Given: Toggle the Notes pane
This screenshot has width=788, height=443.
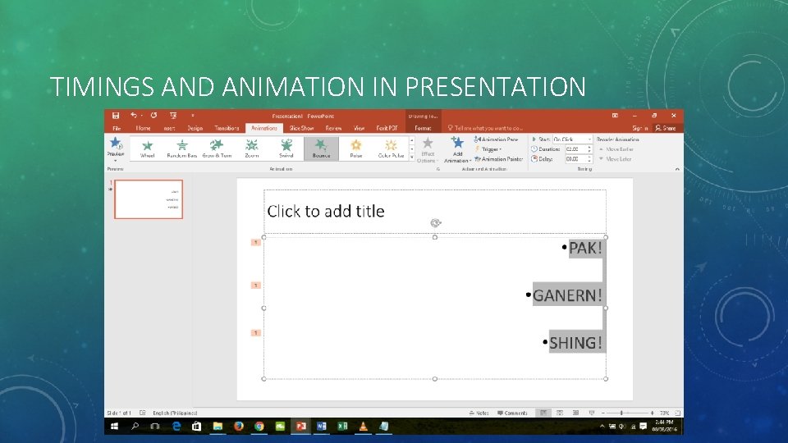Looking at the screenshot, I should point(479,413).
